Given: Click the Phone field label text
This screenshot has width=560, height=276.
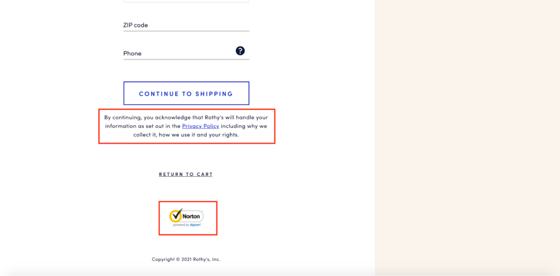Looking at the screenshot, I should pyautogui.click(x=132, y=53).
